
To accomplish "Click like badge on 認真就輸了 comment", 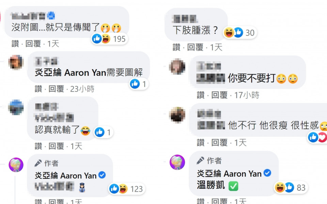I will tap(103, 132).
